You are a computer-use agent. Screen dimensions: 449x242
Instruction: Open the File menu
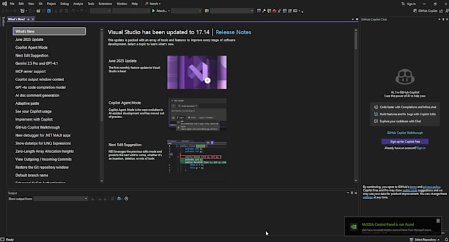coord(12,4)
